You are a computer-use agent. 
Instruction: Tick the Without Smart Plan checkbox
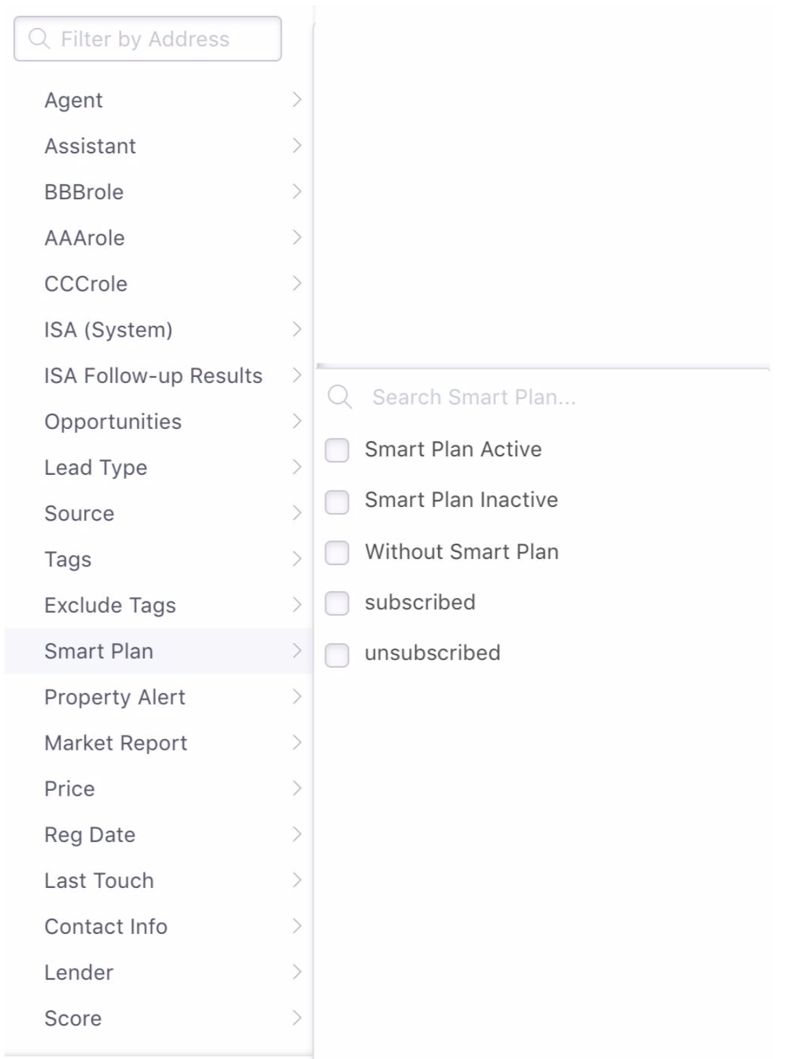point(337,552)
